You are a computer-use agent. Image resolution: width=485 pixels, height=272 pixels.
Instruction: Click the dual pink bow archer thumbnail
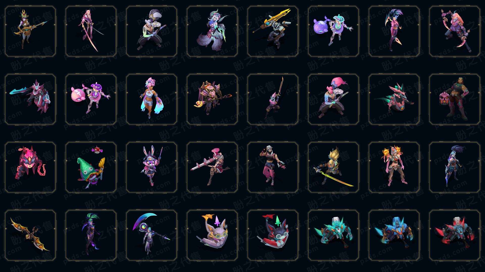pyautogui.click(x=455, y=31)
